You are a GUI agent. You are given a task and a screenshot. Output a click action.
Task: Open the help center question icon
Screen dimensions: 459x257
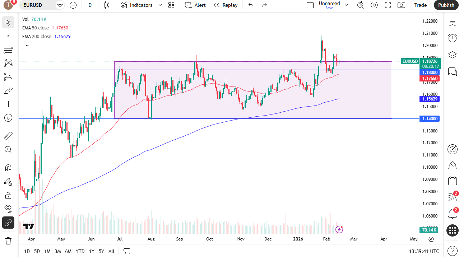(x=452, y=251)
